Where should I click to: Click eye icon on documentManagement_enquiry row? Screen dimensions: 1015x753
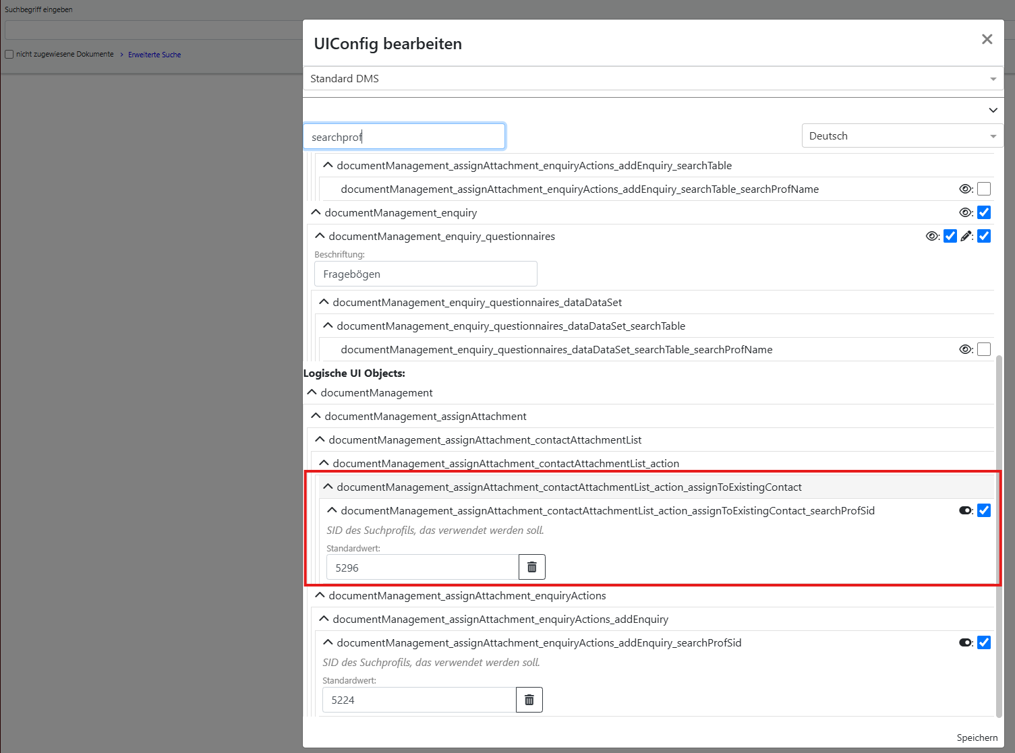point(966,212)
